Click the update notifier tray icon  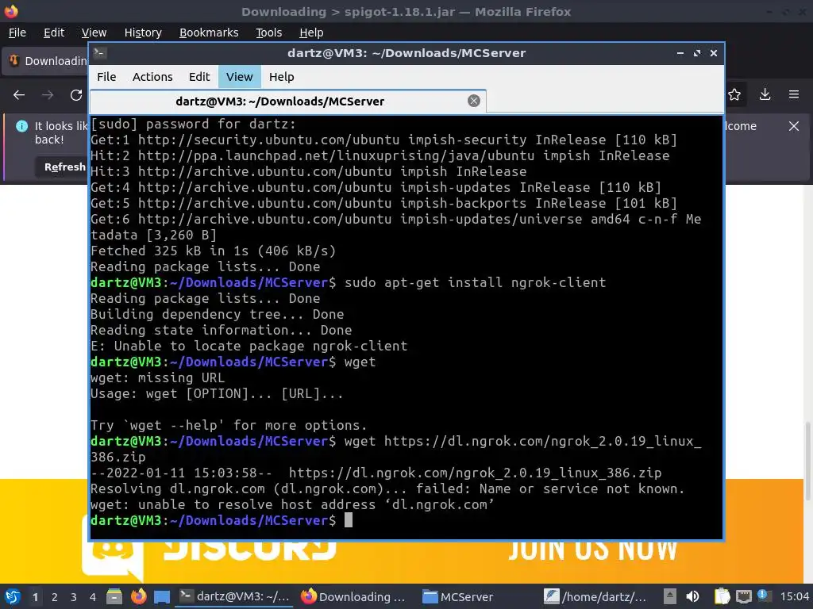764,596
